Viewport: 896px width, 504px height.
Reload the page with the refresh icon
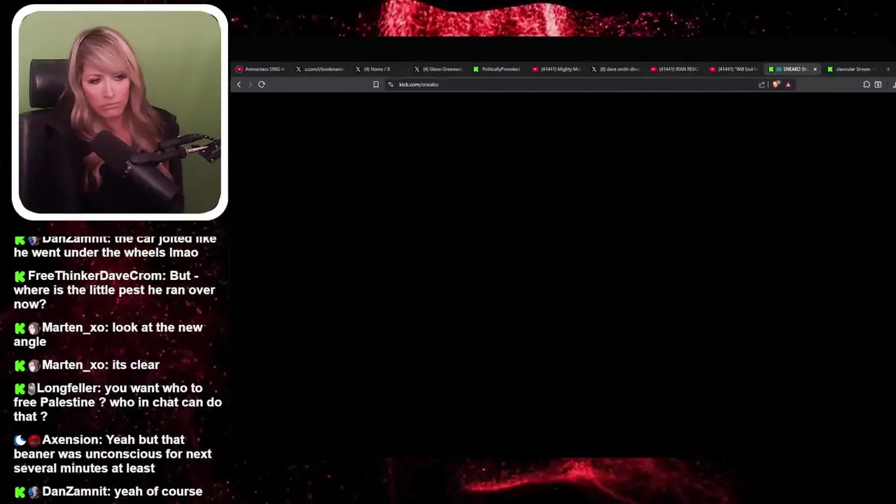(x=262, y=85)
